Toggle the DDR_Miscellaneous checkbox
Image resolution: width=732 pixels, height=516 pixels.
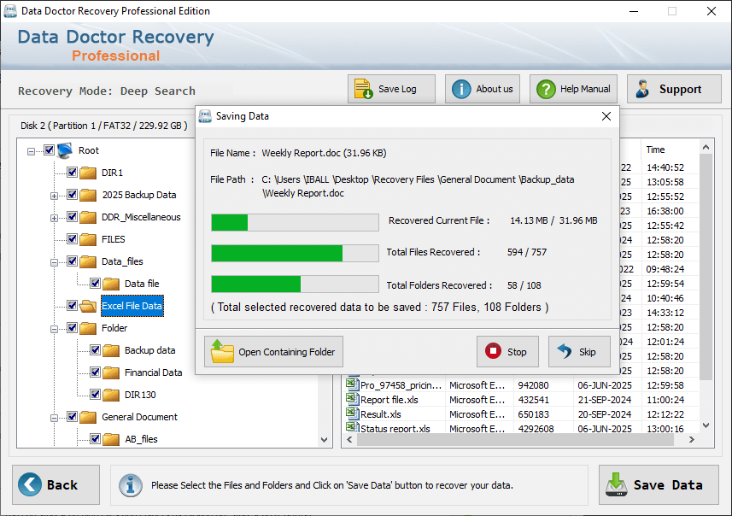coord(72,217)
